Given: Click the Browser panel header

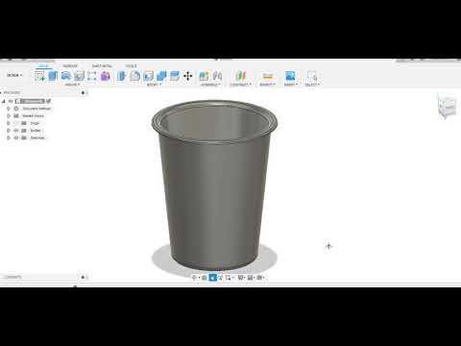Looking at the screenshot, I should click(12, 93).
